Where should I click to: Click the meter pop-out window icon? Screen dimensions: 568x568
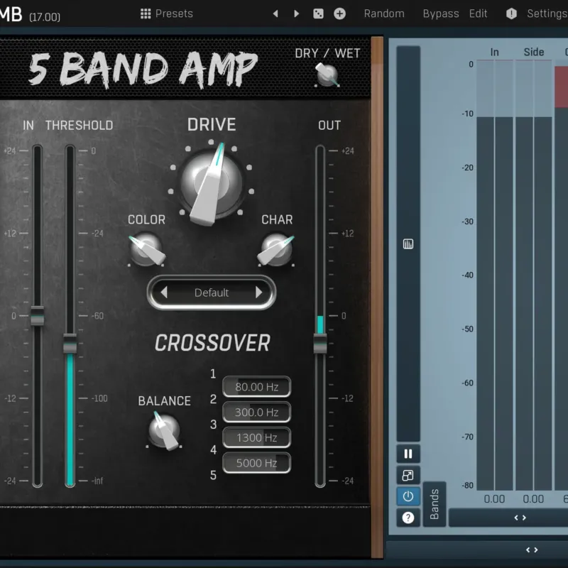tap(408, 475)
